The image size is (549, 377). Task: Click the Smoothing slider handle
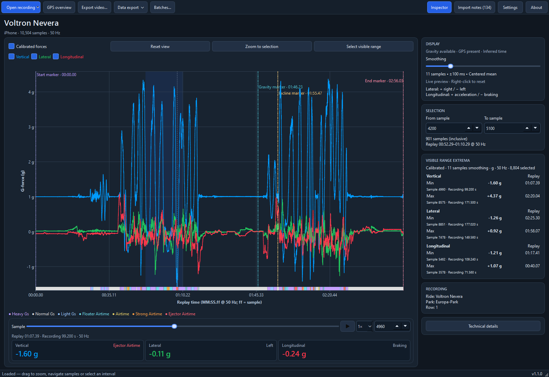(x=451, y=66)
